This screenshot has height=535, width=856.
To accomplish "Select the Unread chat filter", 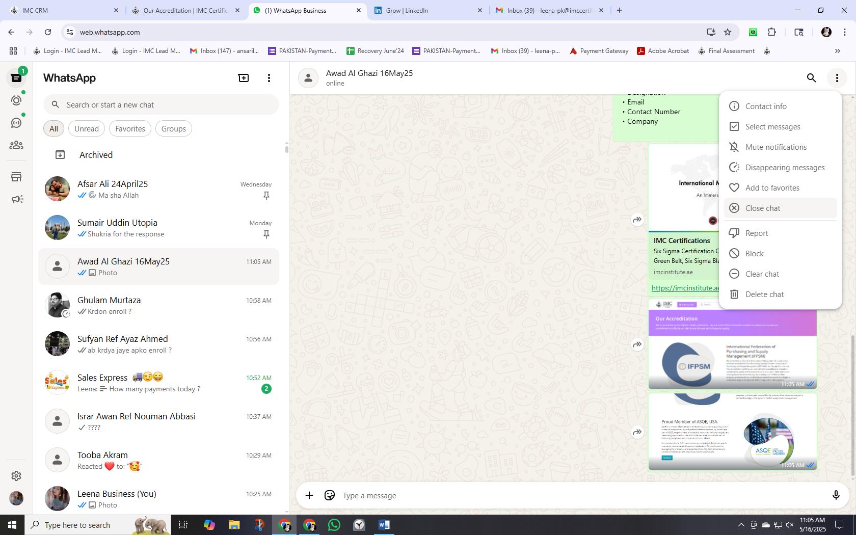I will click(x=87, y=129).
